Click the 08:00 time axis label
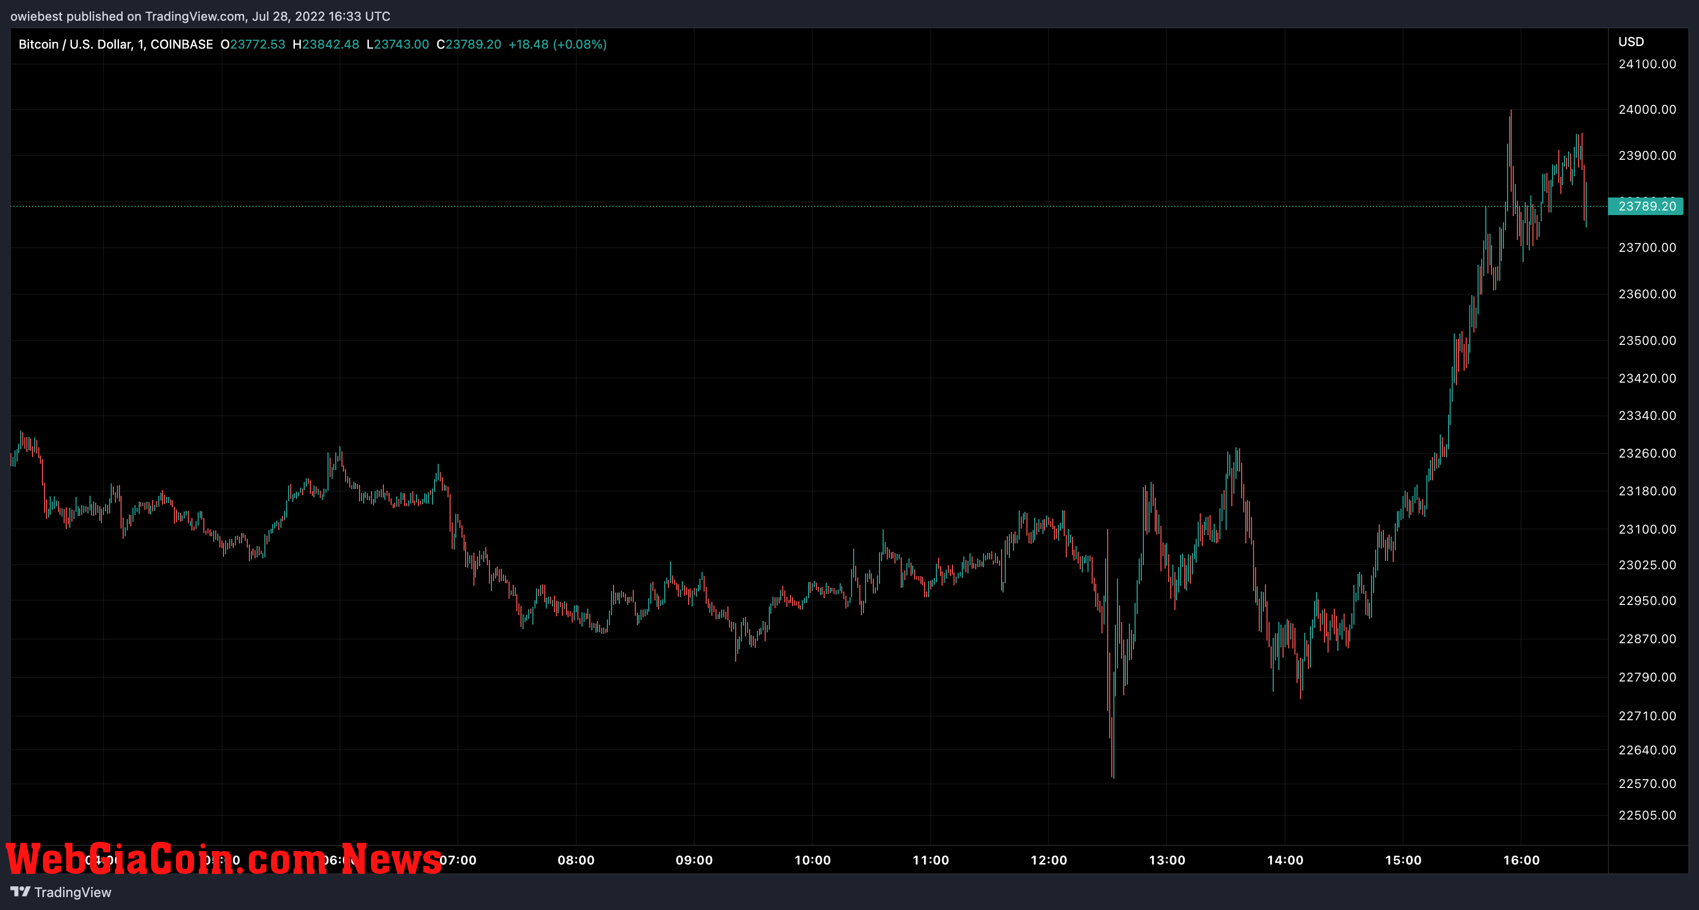Viewport: 1699px width, 910px height. pyautogui.click(x=576, y=860)
